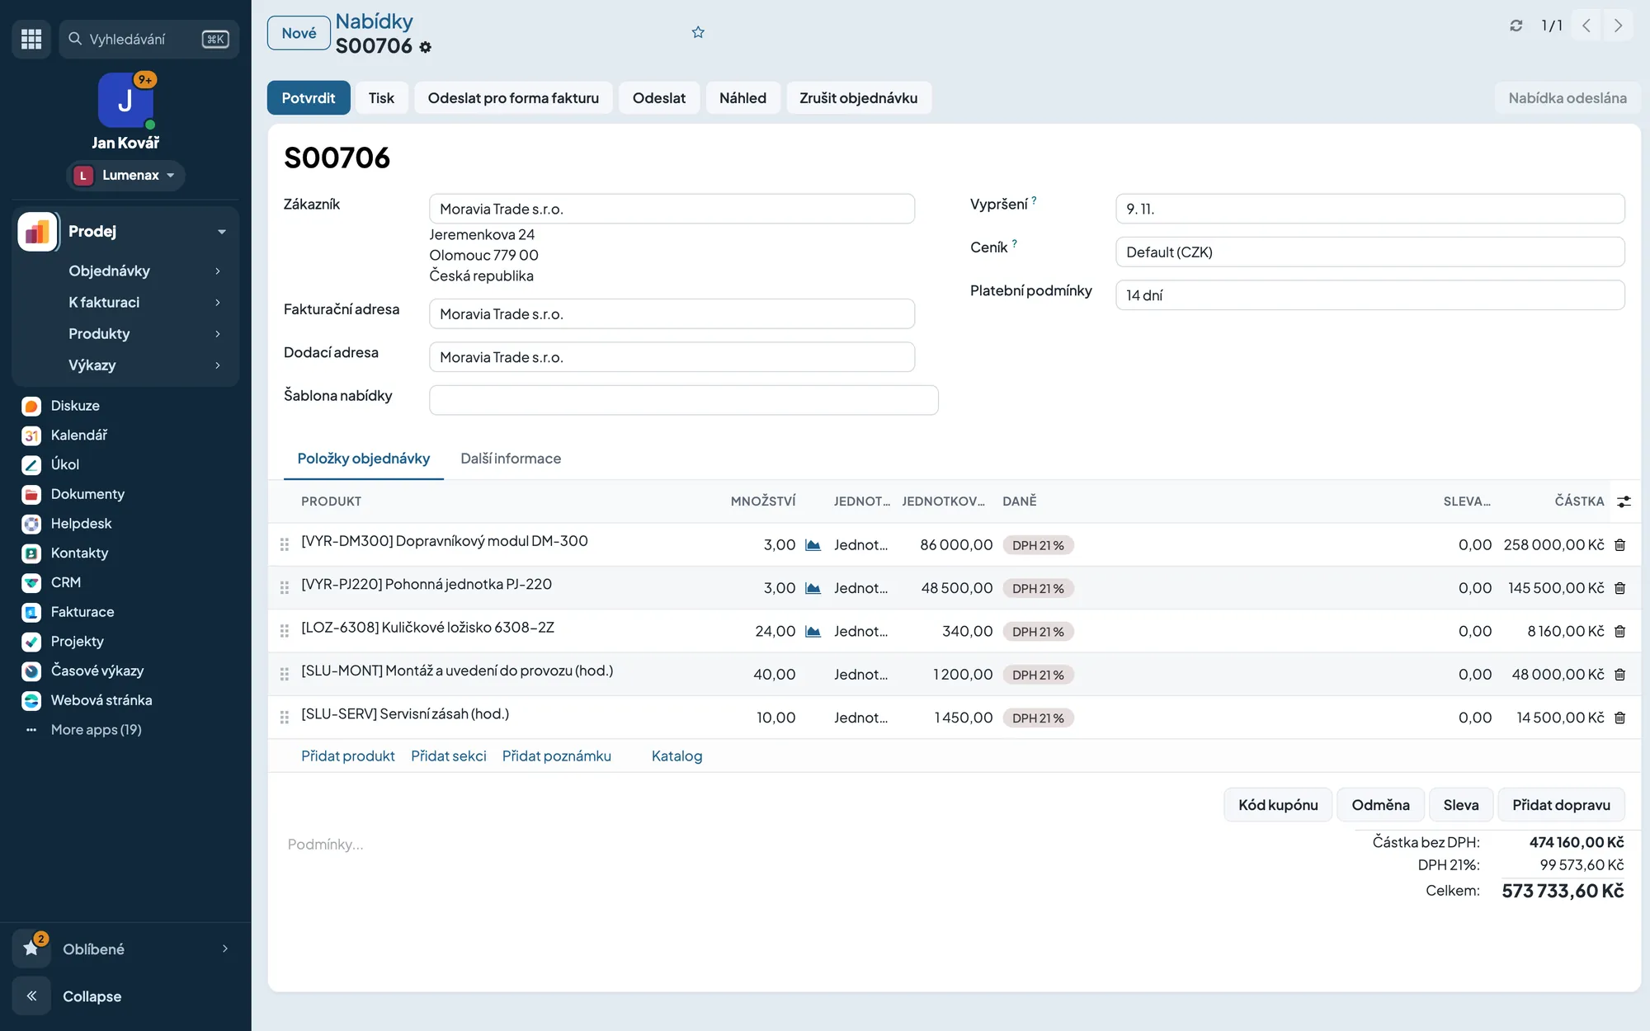Viewport: 1650px width, 1031px height.
Task: Open the Katalog link
Action: point(676,756)
